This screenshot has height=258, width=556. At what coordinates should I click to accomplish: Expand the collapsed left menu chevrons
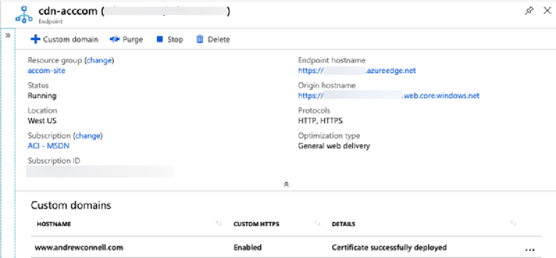pos(8,36)
